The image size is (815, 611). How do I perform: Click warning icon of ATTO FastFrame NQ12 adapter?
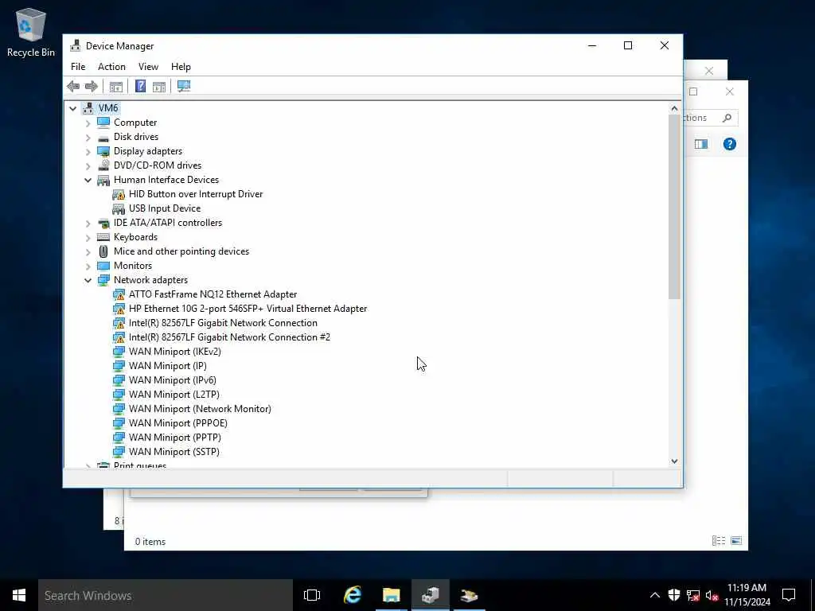pyautogui.click(x=119, y=294)
